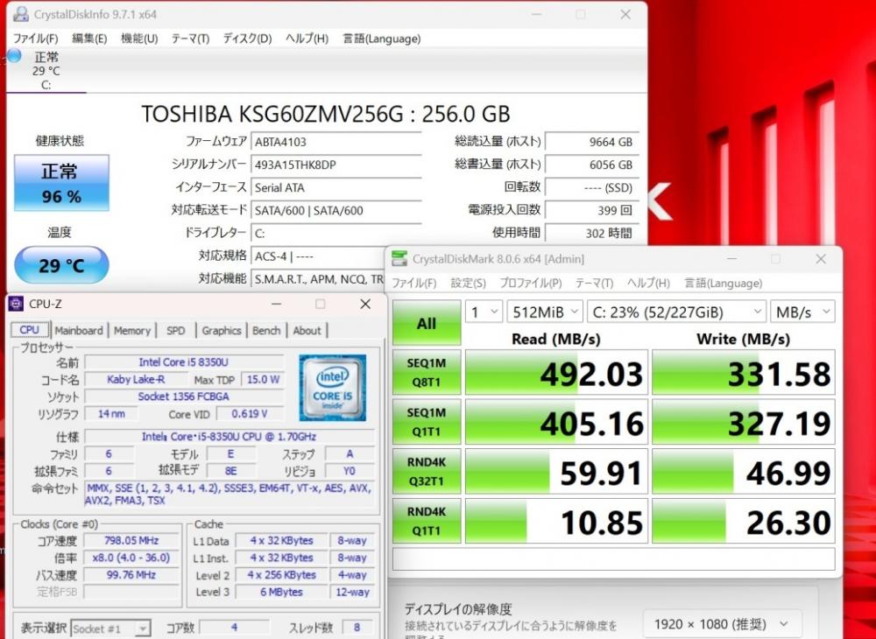Open the ヘルプ(H) menu in CrystalDiskInfo
This screenshot has height=639, width=876.
tap(307, 39)
